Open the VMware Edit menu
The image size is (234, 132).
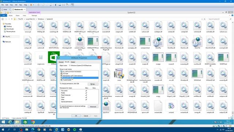[x=7, y=5]
